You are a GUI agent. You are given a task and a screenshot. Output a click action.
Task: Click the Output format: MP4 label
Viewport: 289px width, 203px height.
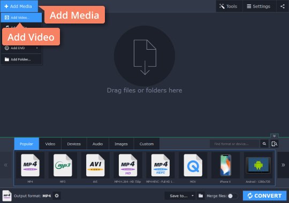32,196
